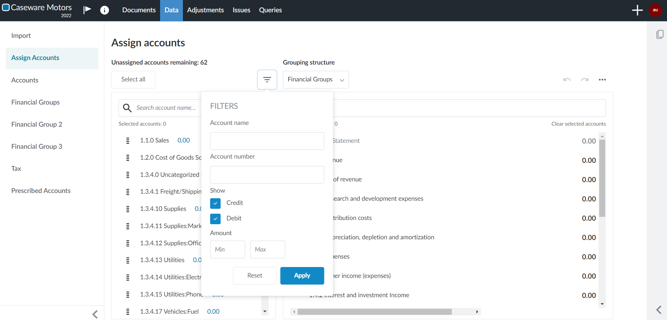The image size is (667, 320).
Task: Apply the selected filters
Action: pyautogui.click(x=302, y=275)
